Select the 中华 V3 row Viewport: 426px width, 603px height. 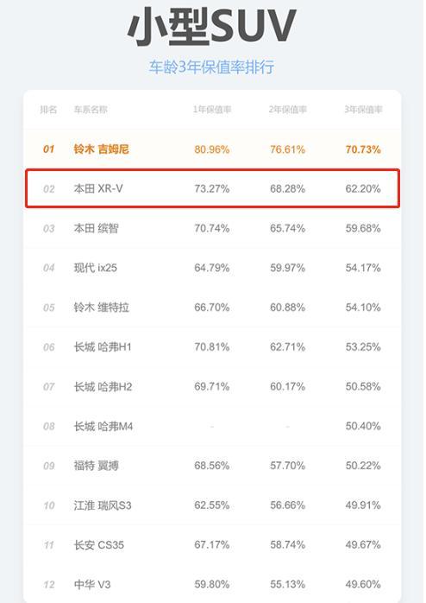213,584
